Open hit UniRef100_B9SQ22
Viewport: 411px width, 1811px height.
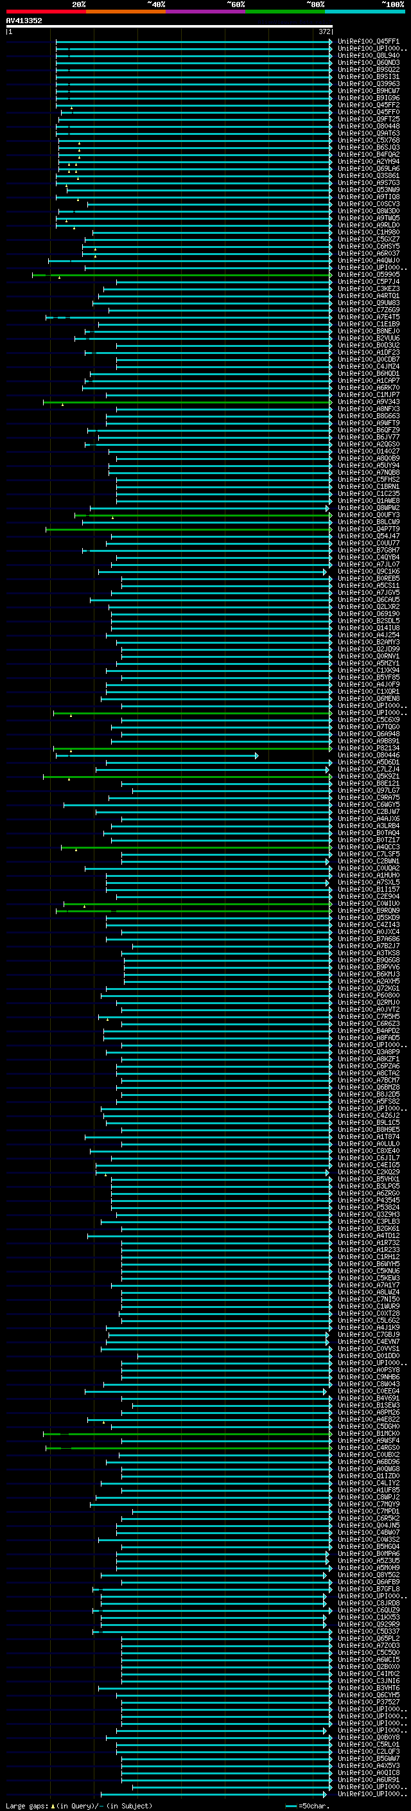(369, 69)
